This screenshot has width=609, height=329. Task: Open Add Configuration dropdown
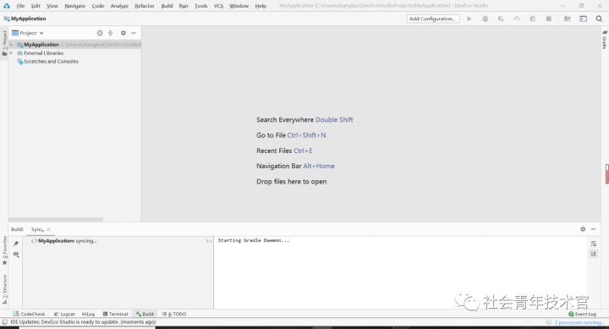(433, 19)
